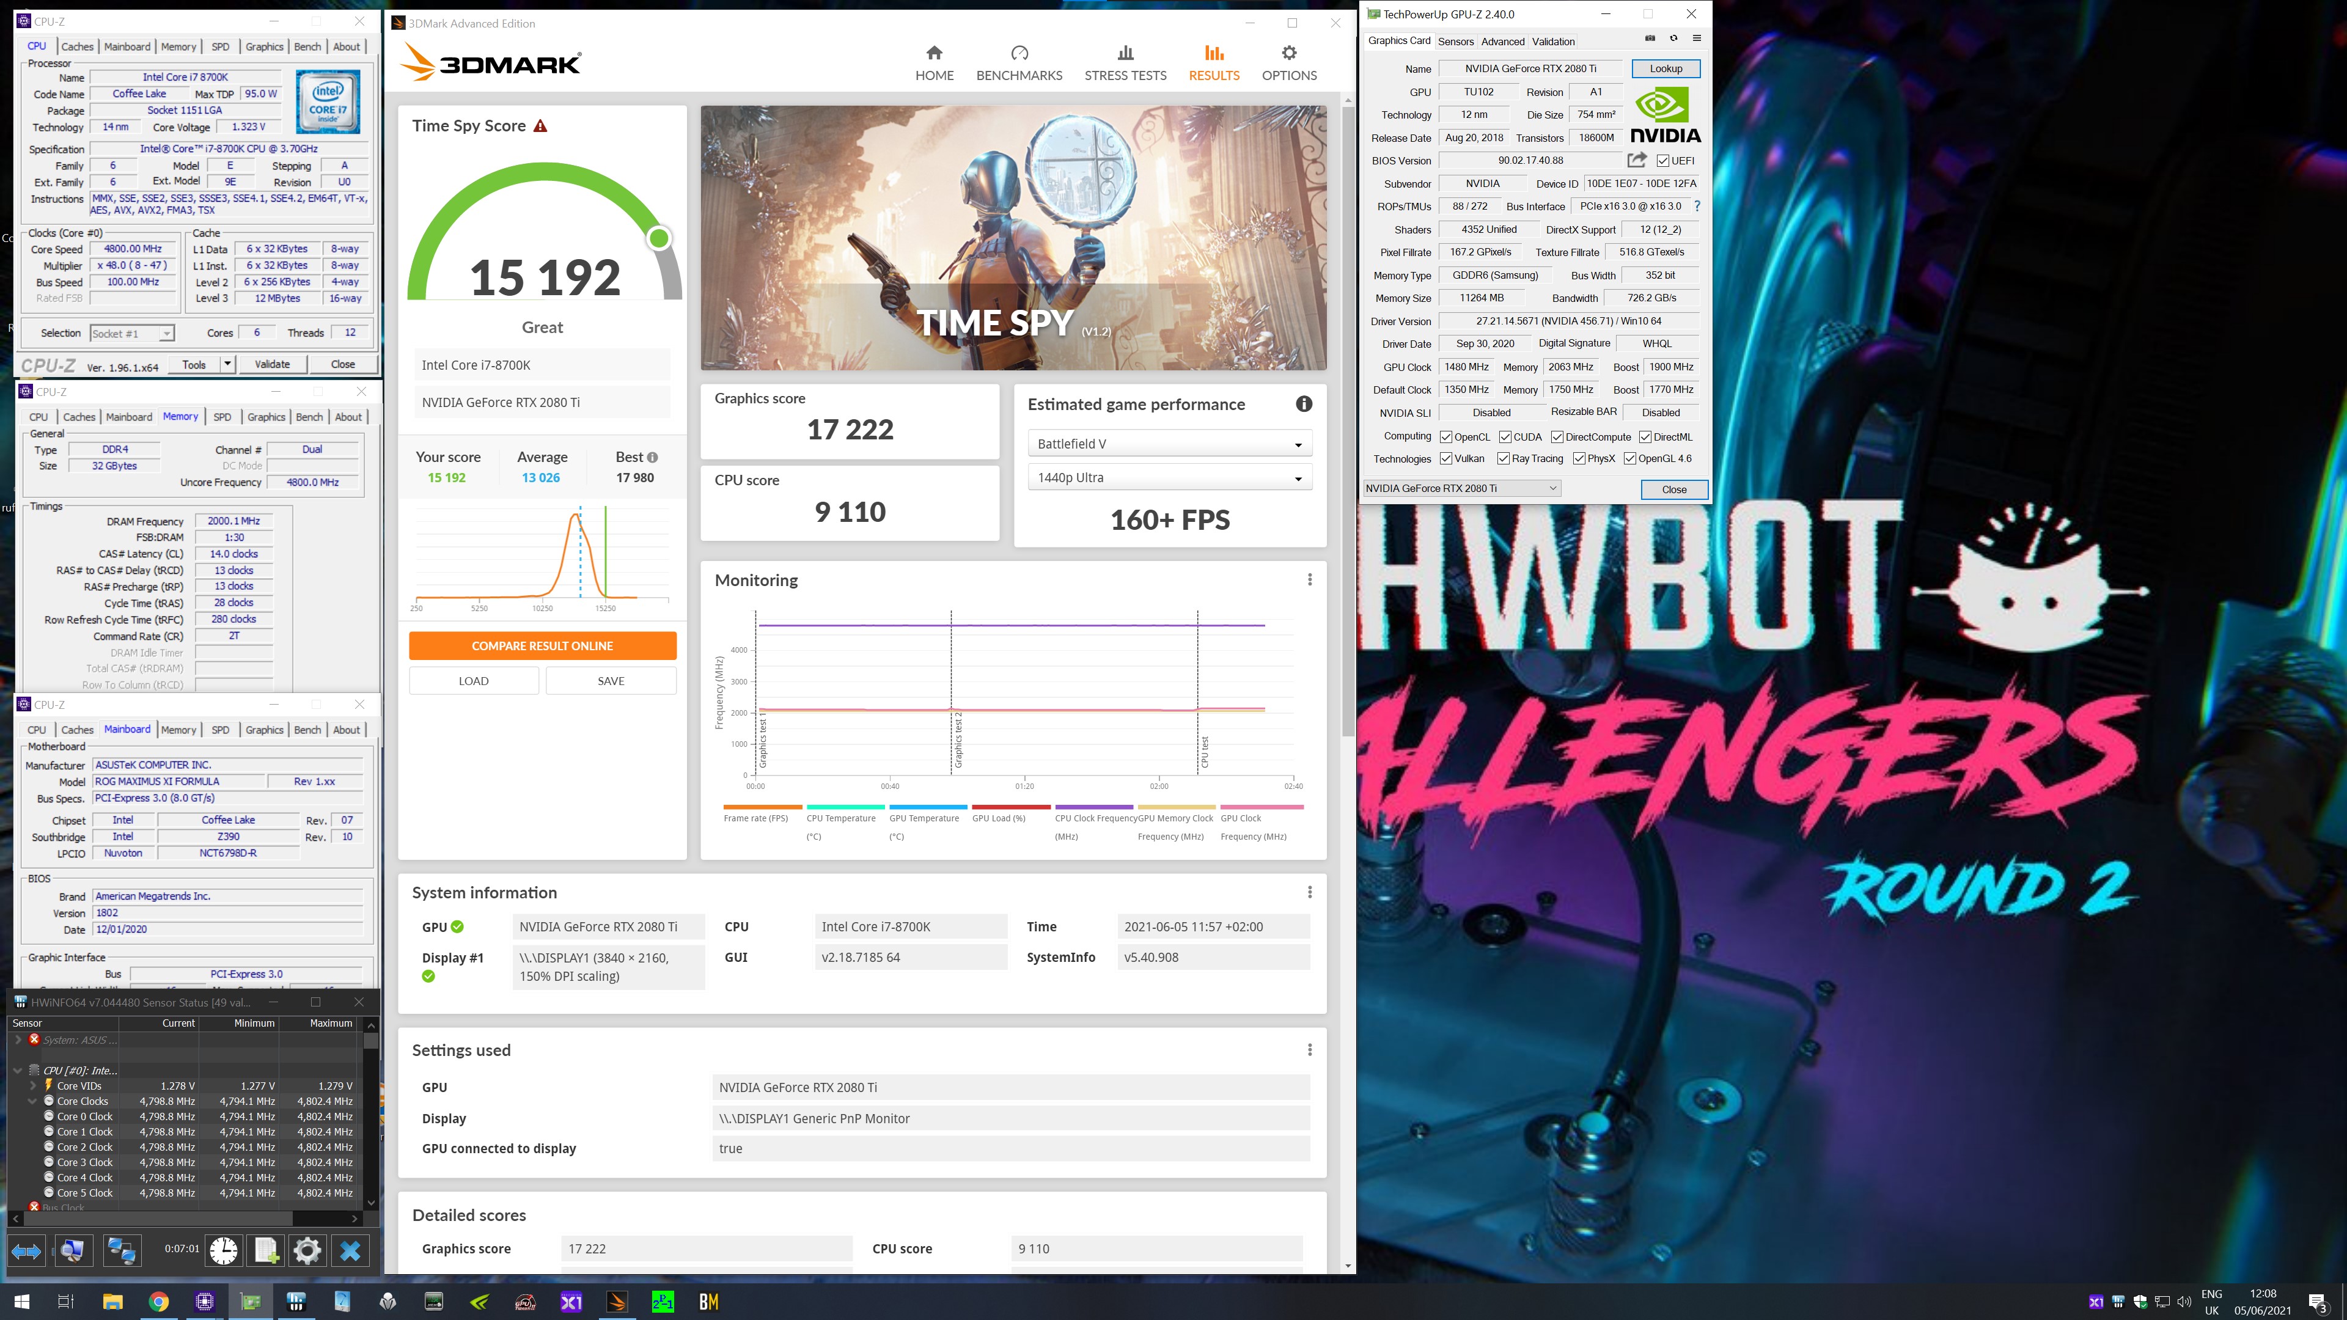Click the LOAD button in 3DMark
Viewport: 2347px width, 1320px height.
[x=474, y=681]
